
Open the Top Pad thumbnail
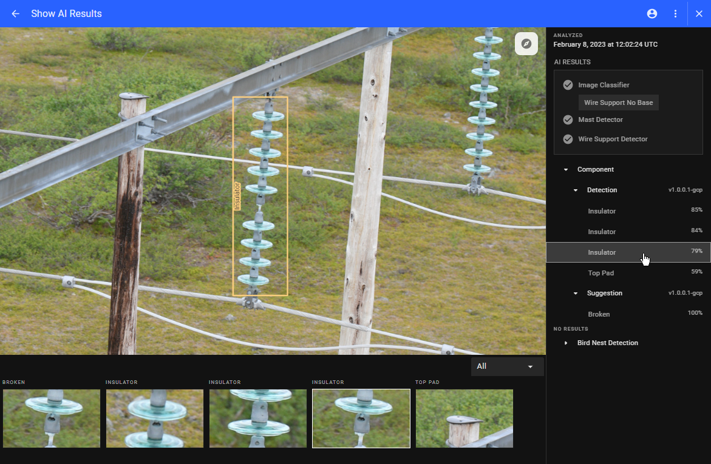click(464, 419)
